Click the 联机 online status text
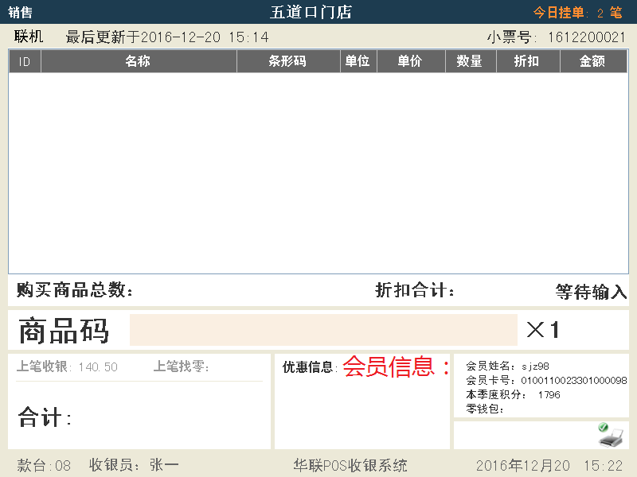 [29, 37]
